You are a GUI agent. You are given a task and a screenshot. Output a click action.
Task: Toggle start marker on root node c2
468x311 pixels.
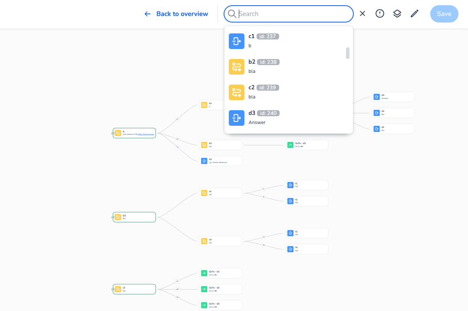click(113, 289)
